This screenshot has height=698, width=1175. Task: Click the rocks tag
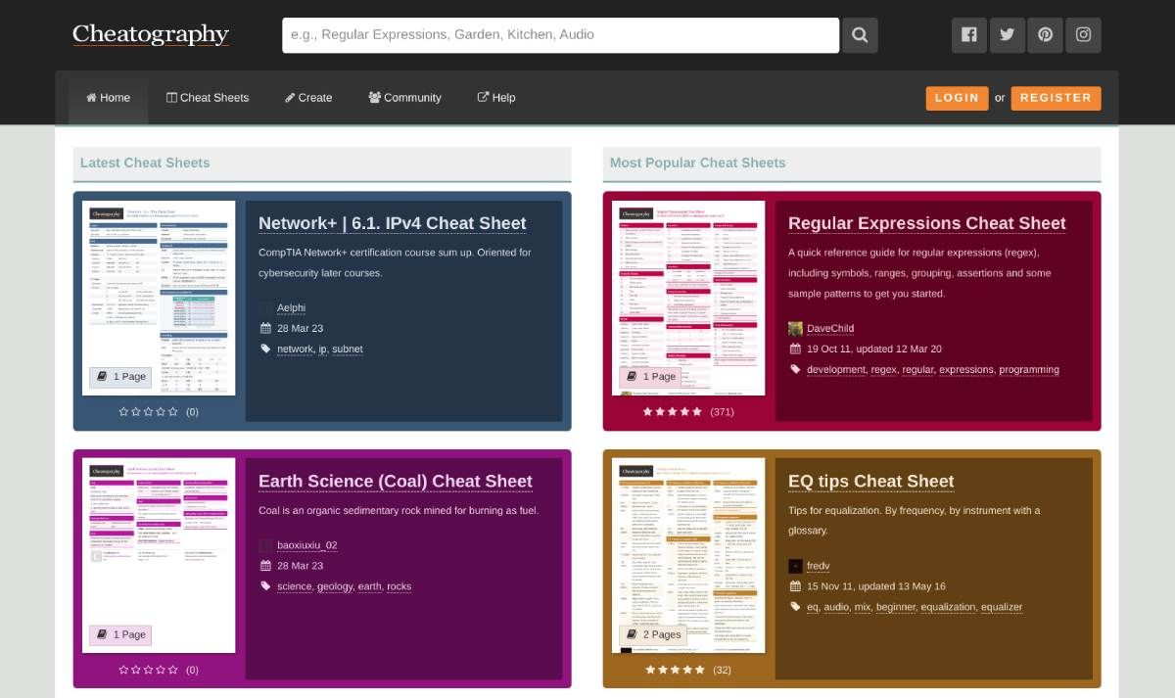(x=399, y=586)
